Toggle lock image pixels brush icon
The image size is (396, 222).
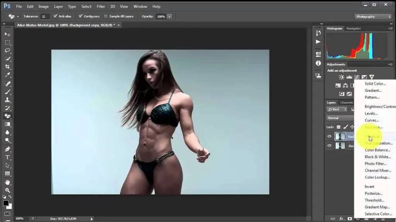coord(345,127)
